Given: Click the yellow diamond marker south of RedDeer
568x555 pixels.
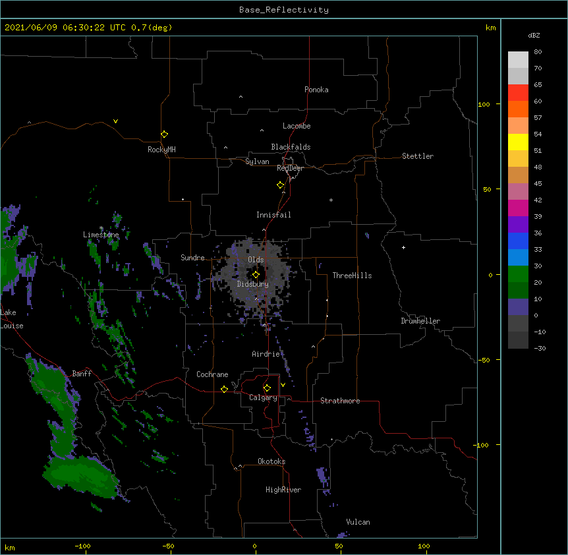Looking at the screenshot, I should 281,185.
